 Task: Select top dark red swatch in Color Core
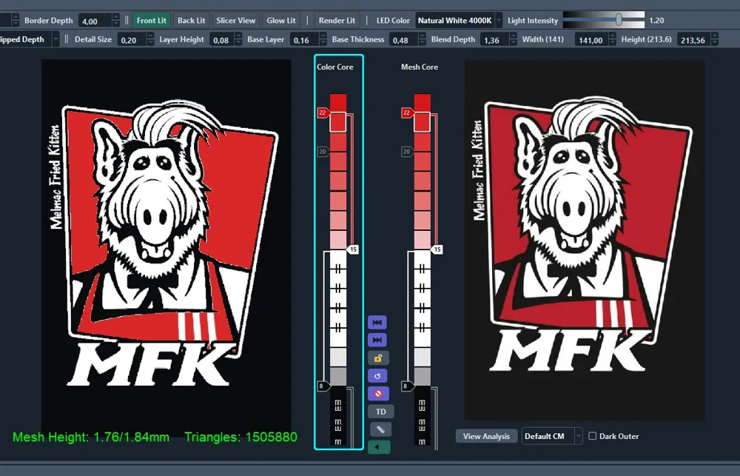(338, 103)
